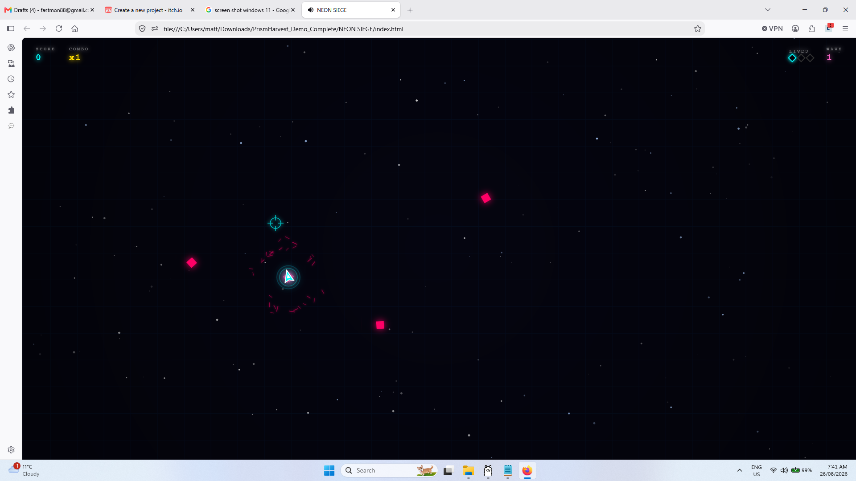The width and height of the screenshot is (856, 481).
Task: Open the VPN panel
Action: 772,29
